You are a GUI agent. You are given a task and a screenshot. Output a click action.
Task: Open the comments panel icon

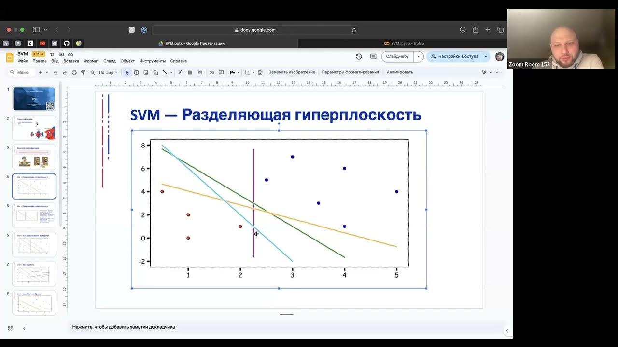click(373, 56)
